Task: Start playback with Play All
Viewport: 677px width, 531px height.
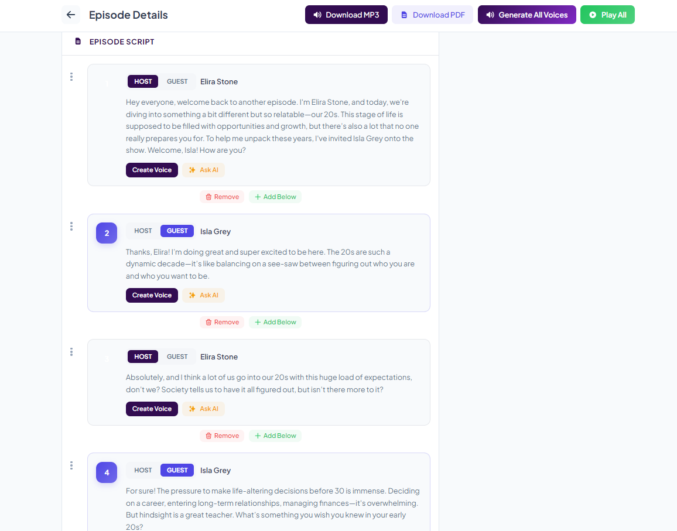Action: click(607, 15)
